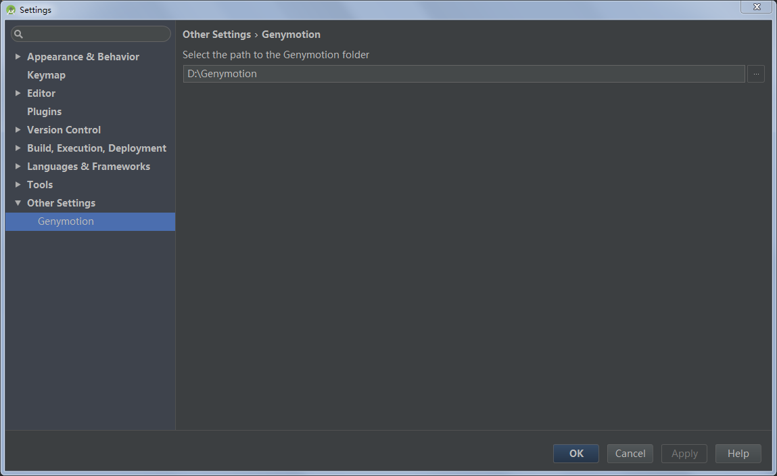The image size is (777, 476).
Task: Click the search magnifier icon in settings
Action: [18, 34]
